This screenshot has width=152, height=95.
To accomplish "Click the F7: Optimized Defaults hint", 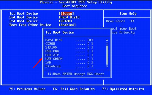I will pyautogui.click(x=123, y=89).
